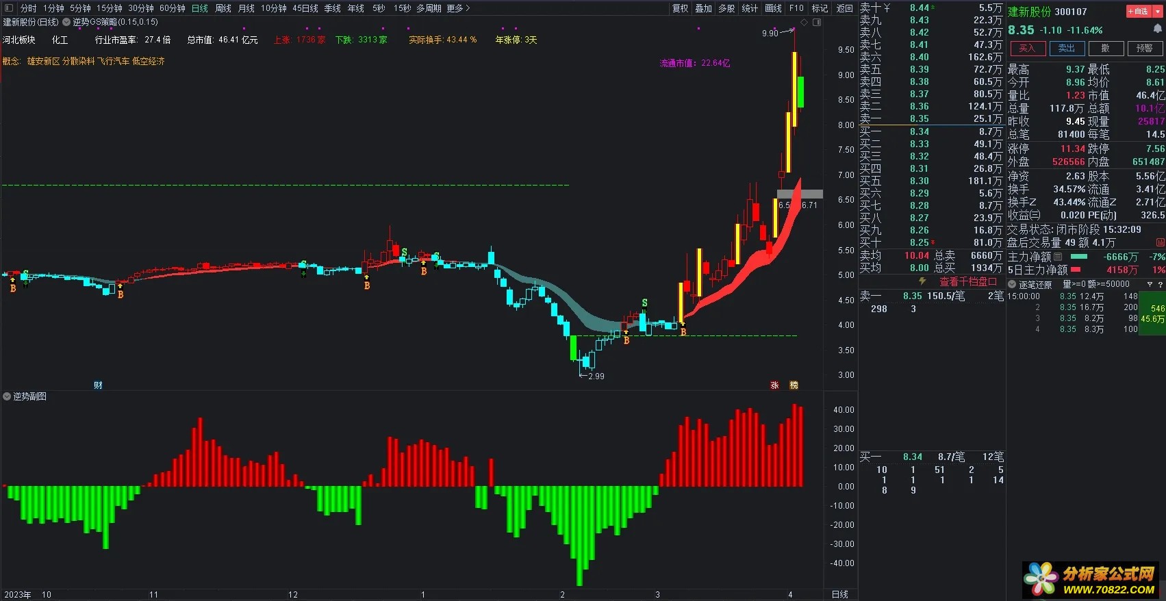The width and height of the screenshot is (1166, 601).
Task: Click the 复权 toolbar button
Action: click(680, 8)
